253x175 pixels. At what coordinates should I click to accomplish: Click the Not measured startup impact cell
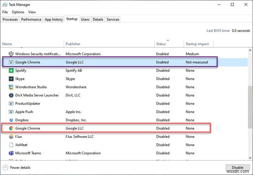tap(197, 62)
